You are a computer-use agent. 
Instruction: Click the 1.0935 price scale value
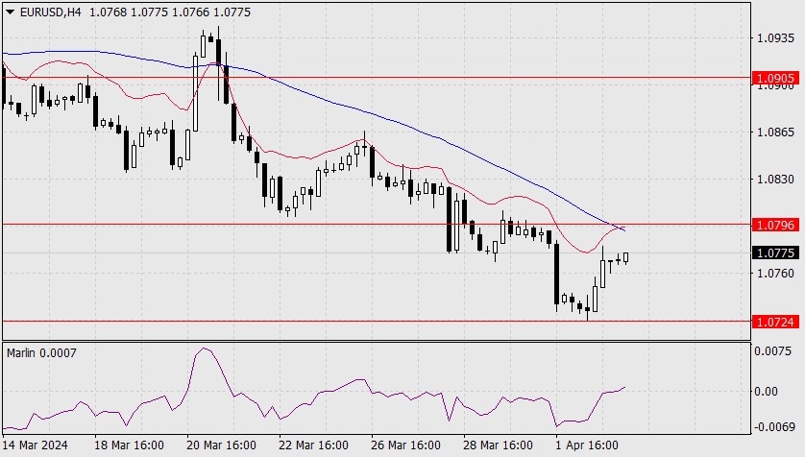pyautogui.click(x=776, y=38)
